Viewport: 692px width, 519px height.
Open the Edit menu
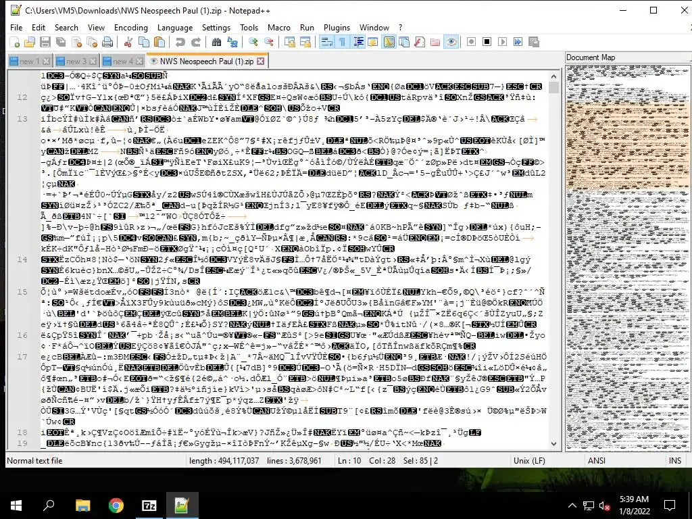click(39, 27)
